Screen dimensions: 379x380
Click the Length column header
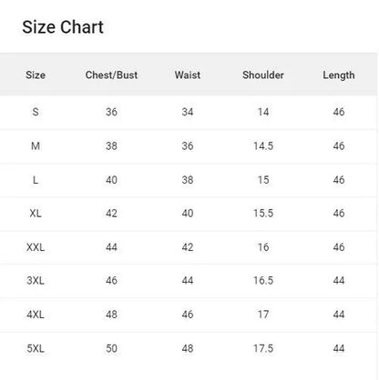(x=339, y=75)
